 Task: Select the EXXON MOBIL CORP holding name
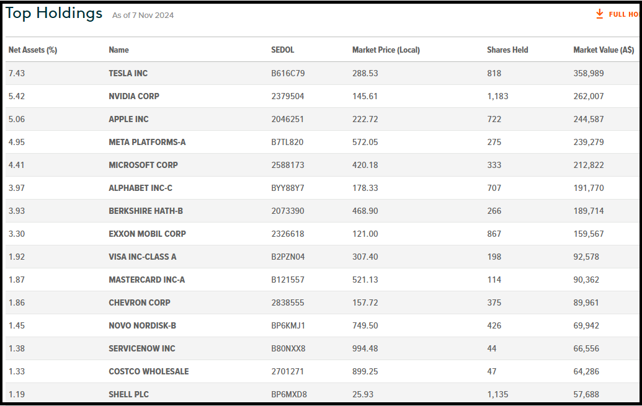point(148,234)
